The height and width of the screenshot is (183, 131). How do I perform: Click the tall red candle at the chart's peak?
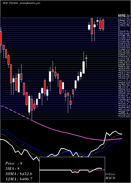coord(92,26)
